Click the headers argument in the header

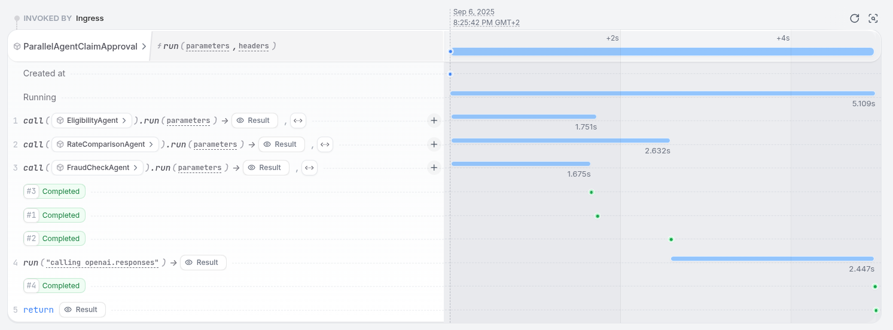click(x=254, y=46)
